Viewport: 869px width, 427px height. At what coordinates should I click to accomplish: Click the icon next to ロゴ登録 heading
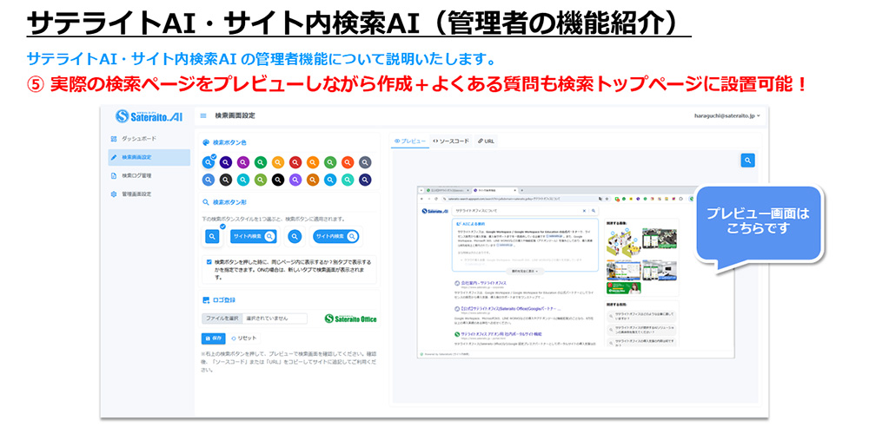click(206, 299)
